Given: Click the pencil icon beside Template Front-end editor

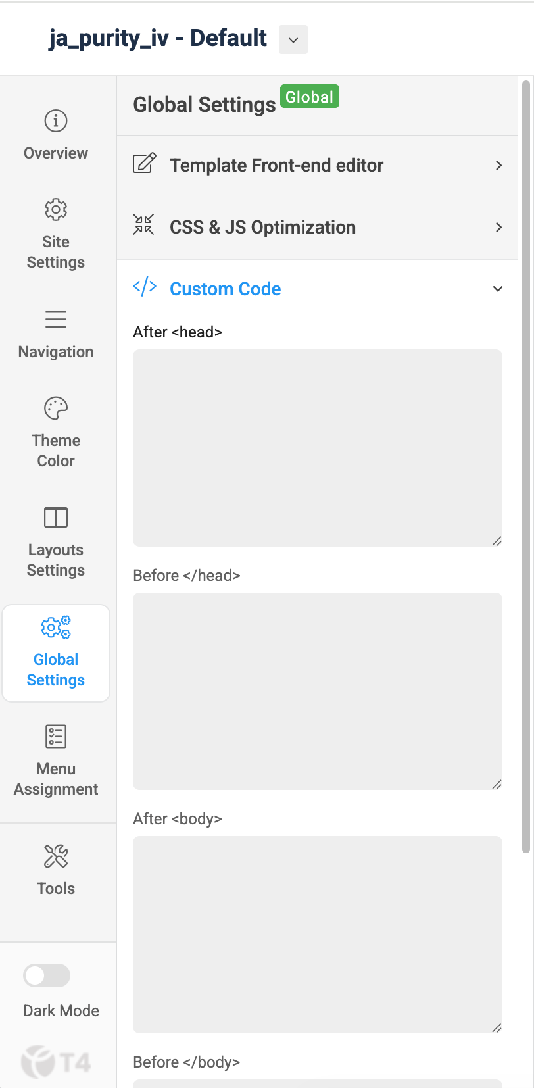Looking at the screenshot, I should click(x=145, y=163).
